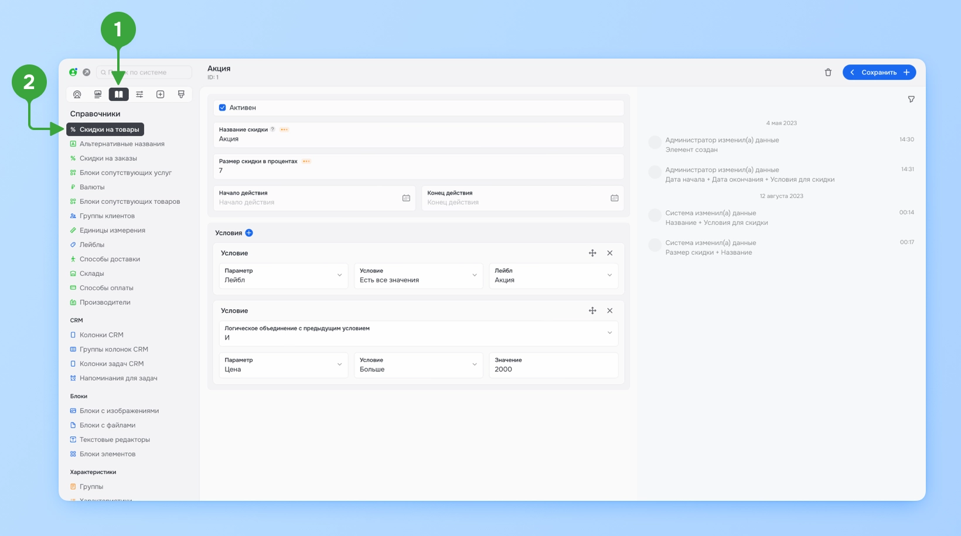This screenshot has width=961, height=536.
Task: Click the system search field
Action: 144,73
